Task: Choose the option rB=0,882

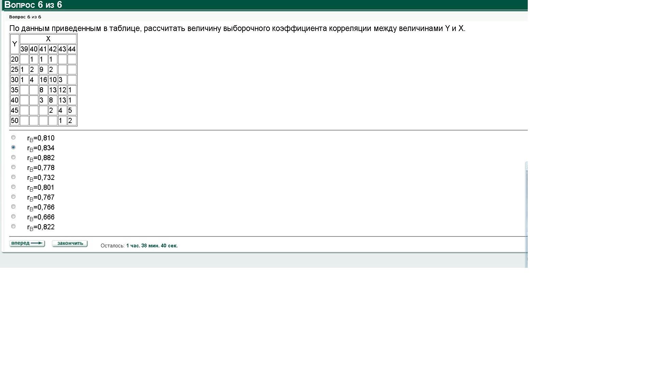Action: 13,157
